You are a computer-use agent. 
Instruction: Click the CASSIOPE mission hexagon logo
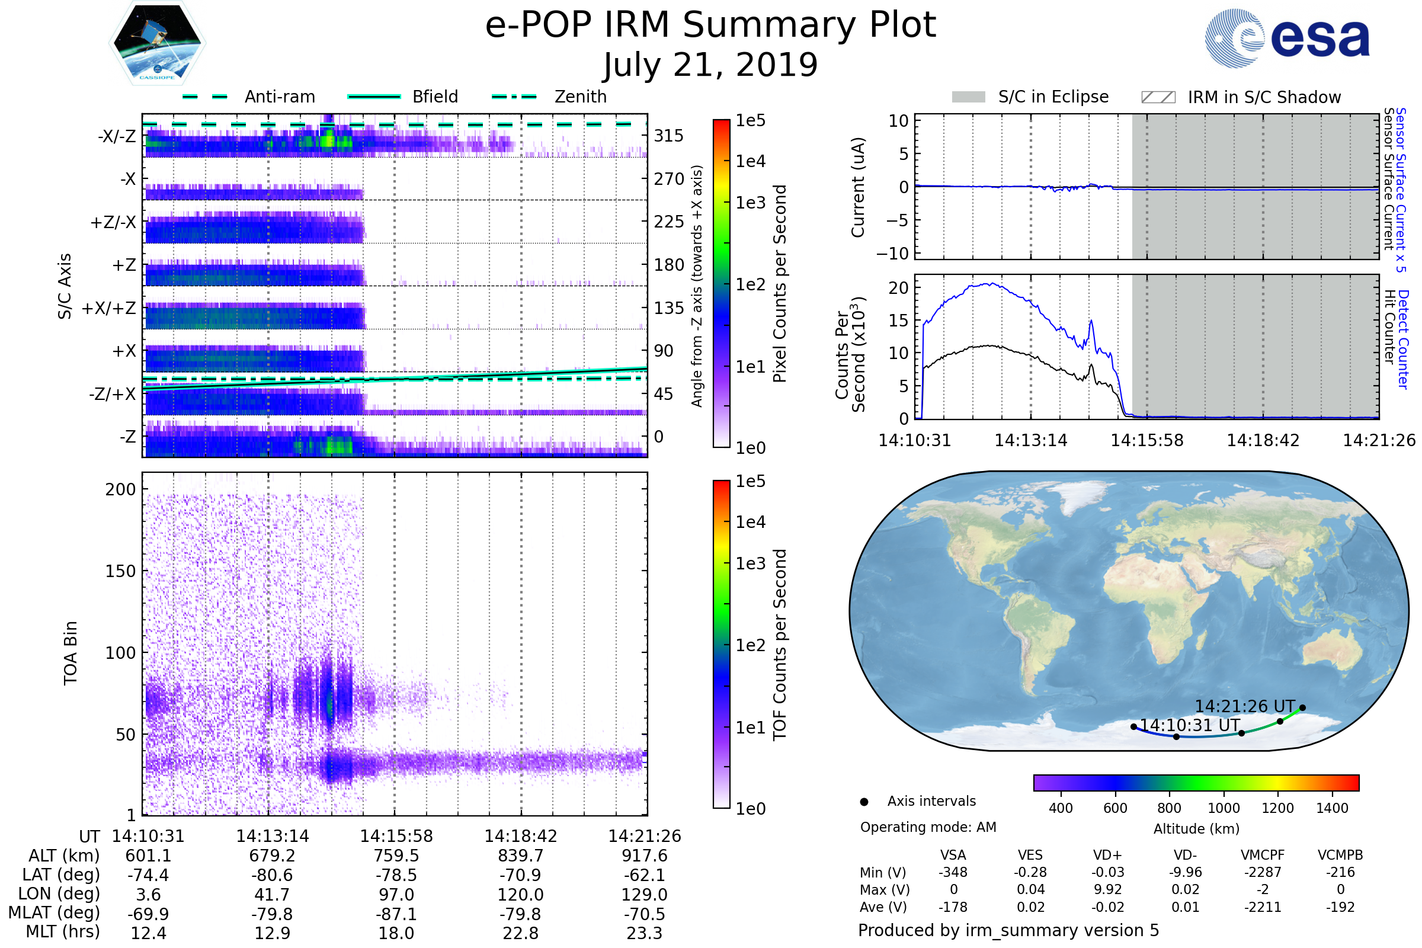157,43
